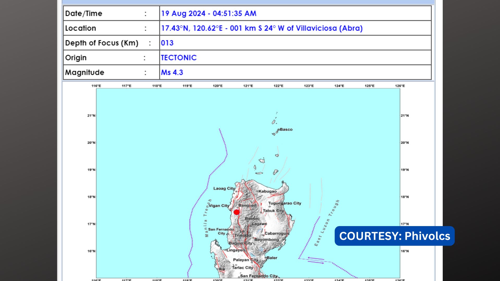Viewport: 500px width, 281px height.
Task: Click the 'Vigan City' map label
Action: pyautogui.click(x=219, y=206)
